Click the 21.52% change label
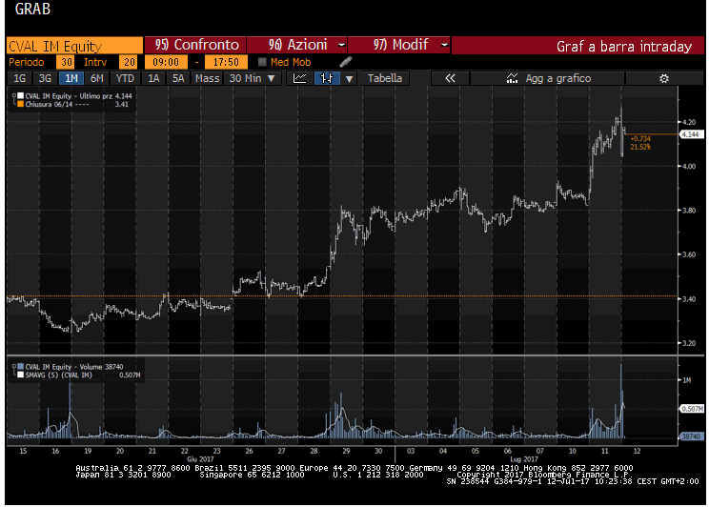 point(640,147)
